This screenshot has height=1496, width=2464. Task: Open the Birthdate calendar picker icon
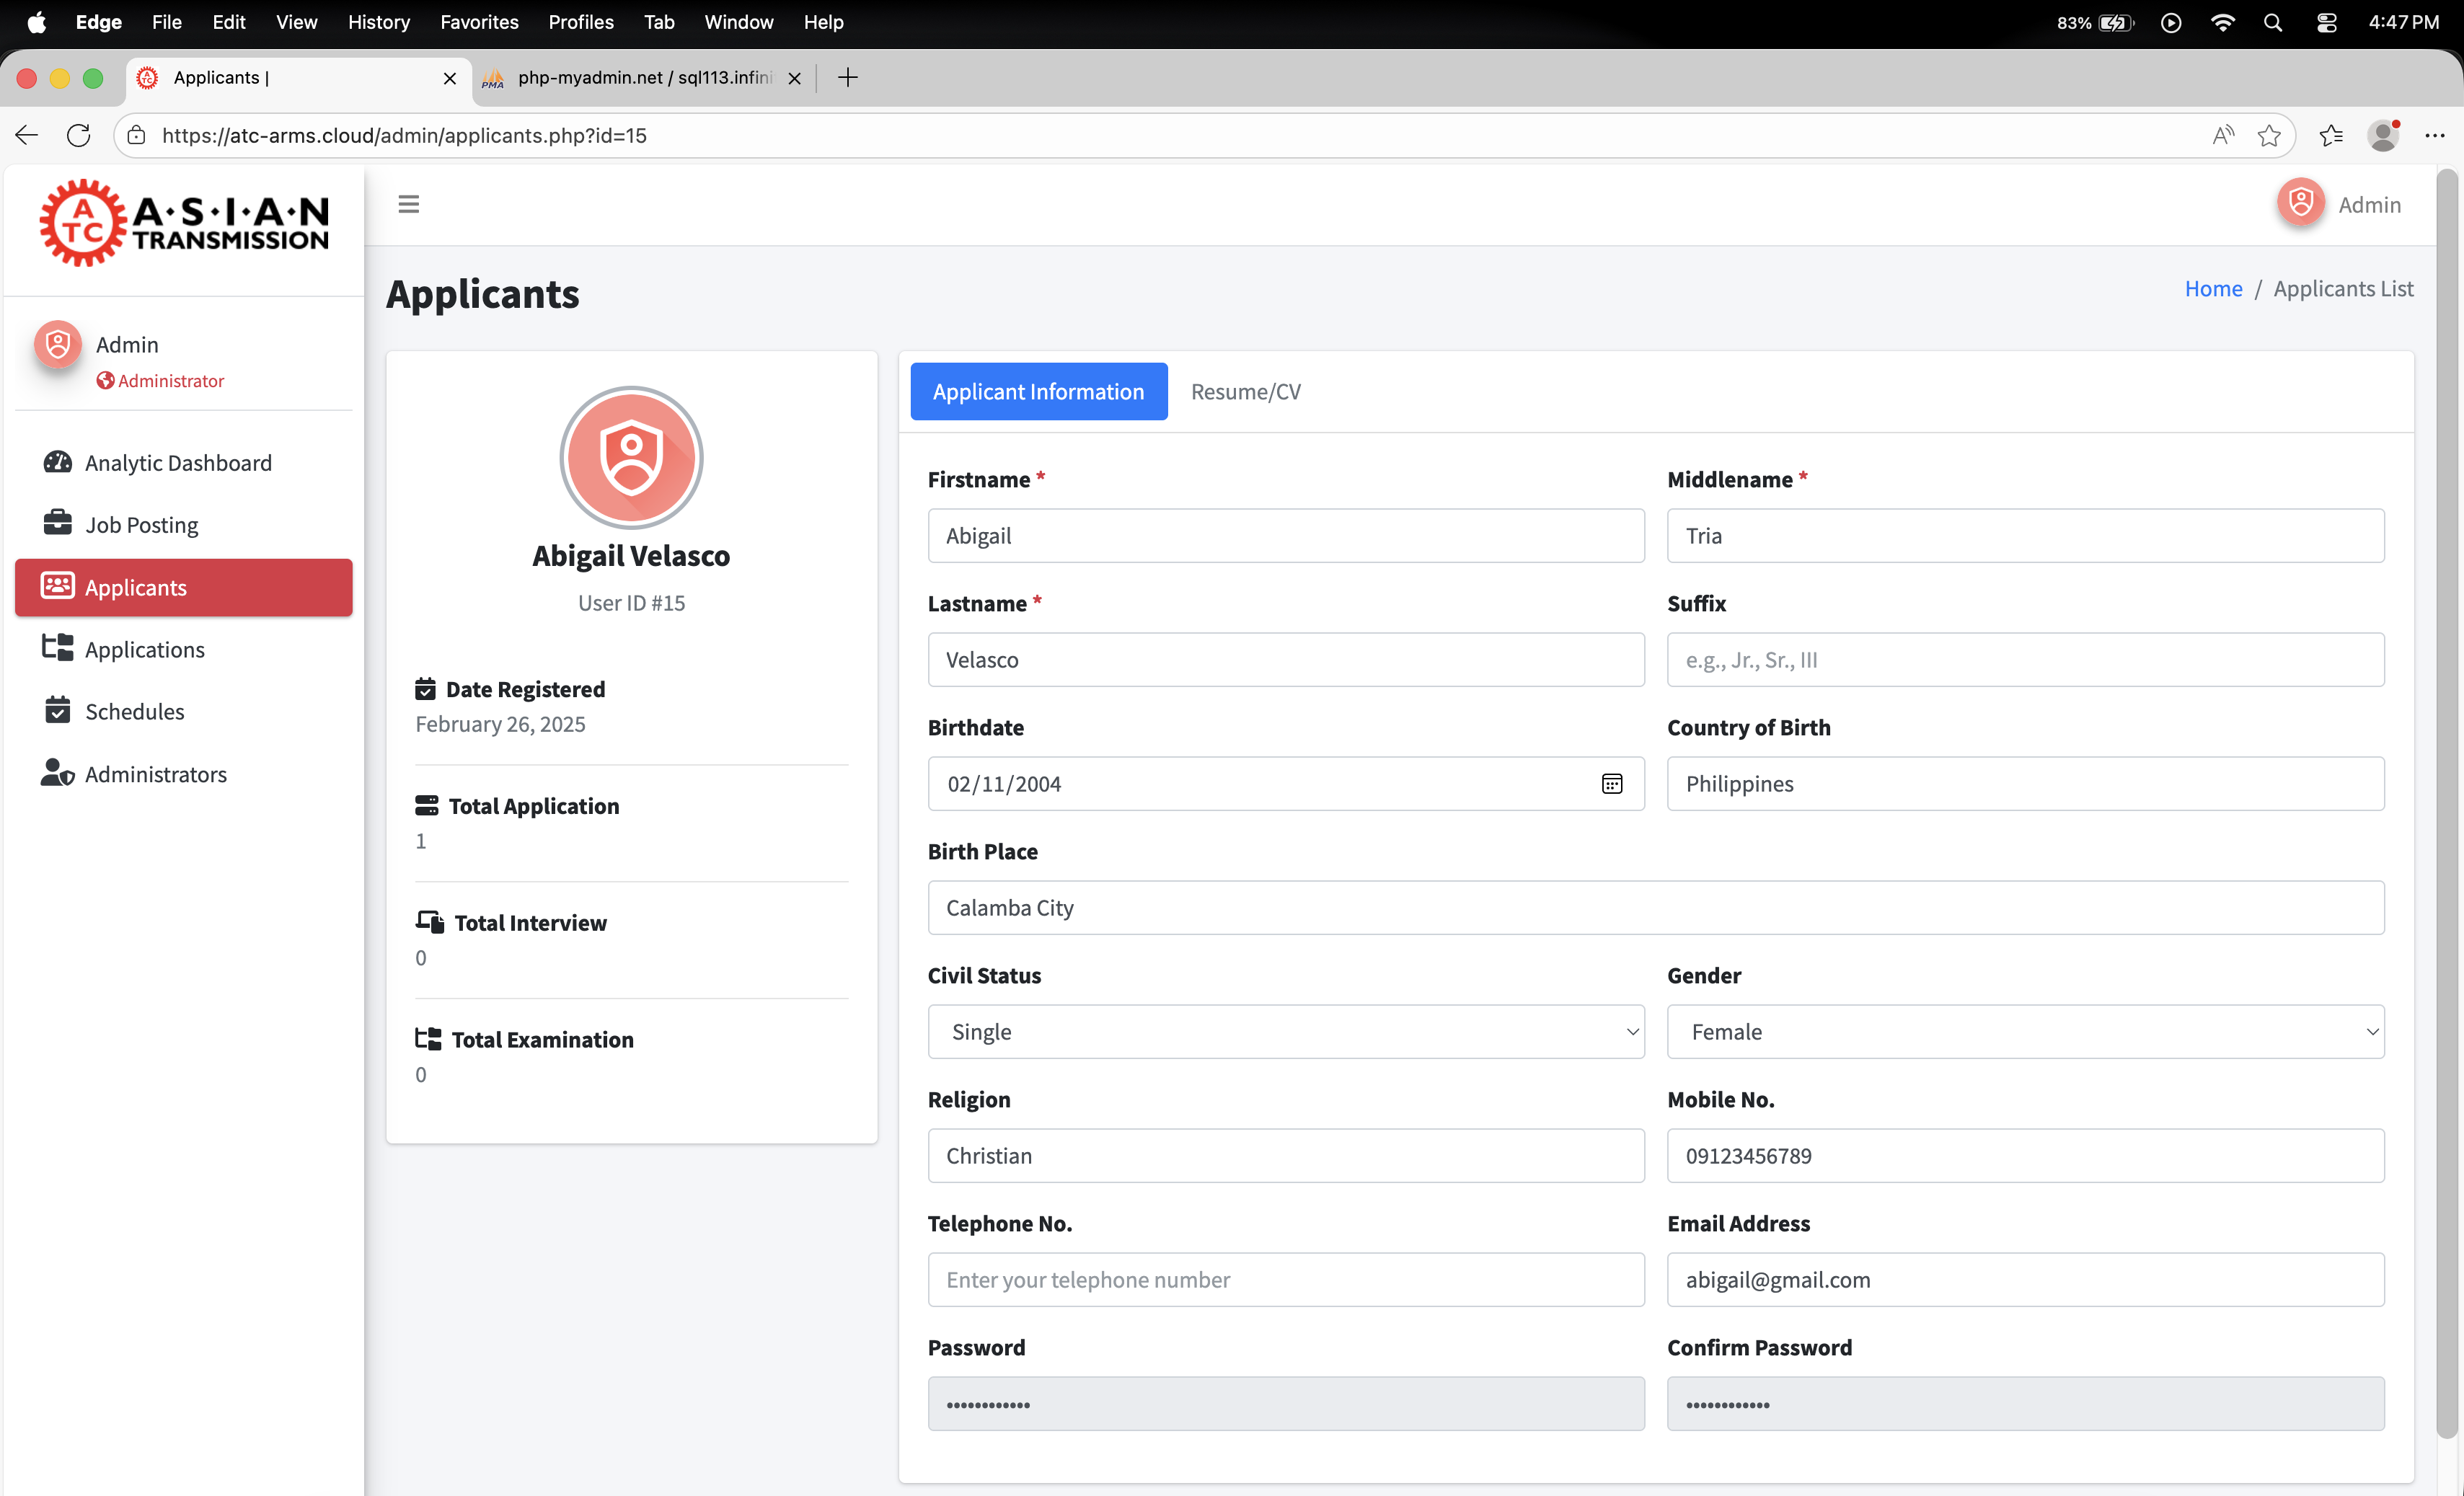pyautogui.click(x=1611, y=784)
